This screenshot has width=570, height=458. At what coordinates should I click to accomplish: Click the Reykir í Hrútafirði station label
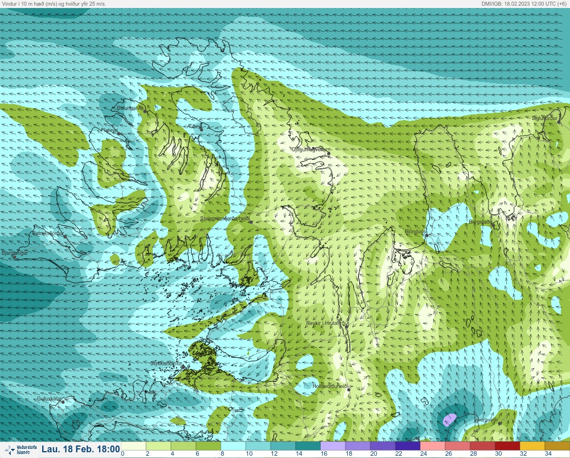click(327, 323)
